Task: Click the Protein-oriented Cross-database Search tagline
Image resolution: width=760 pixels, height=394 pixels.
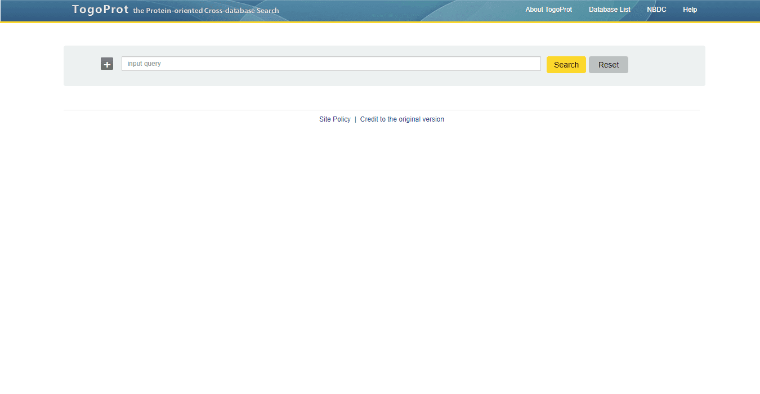Action: [206, 11]
